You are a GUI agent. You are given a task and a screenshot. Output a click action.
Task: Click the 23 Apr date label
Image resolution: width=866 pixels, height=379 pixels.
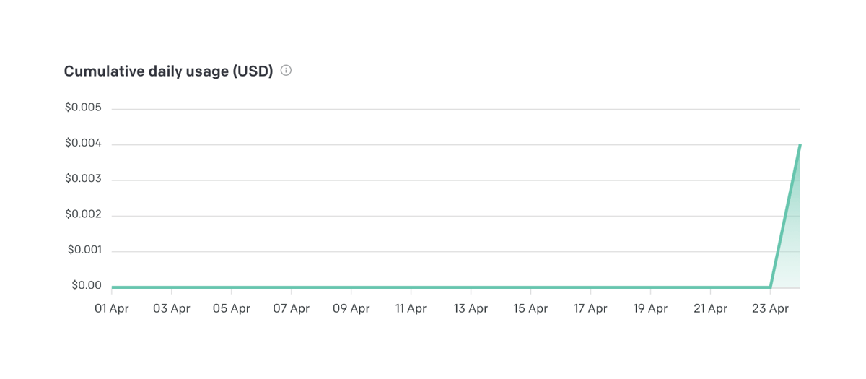point(770,308)
